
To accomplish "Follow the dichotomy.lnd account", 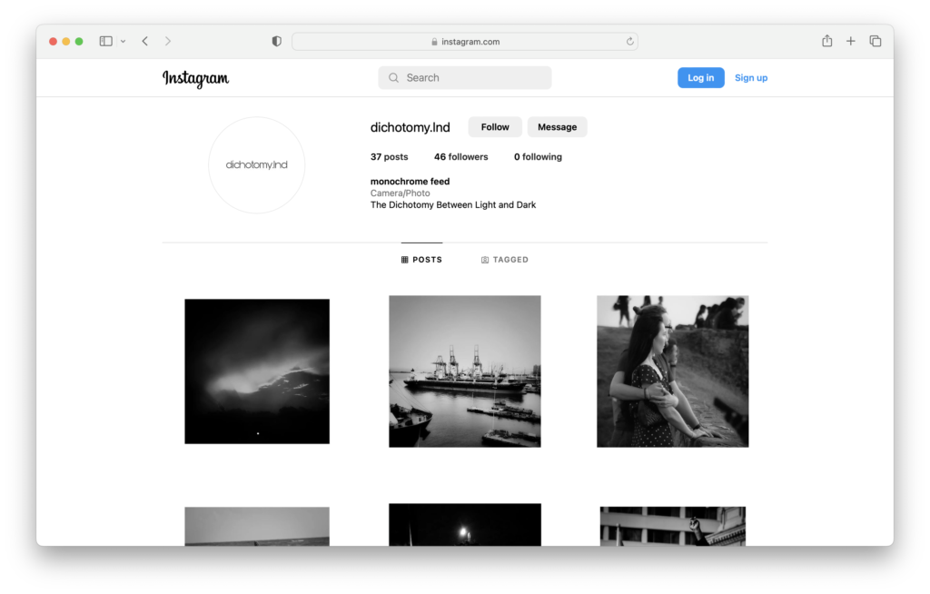I will pos(495,127).
